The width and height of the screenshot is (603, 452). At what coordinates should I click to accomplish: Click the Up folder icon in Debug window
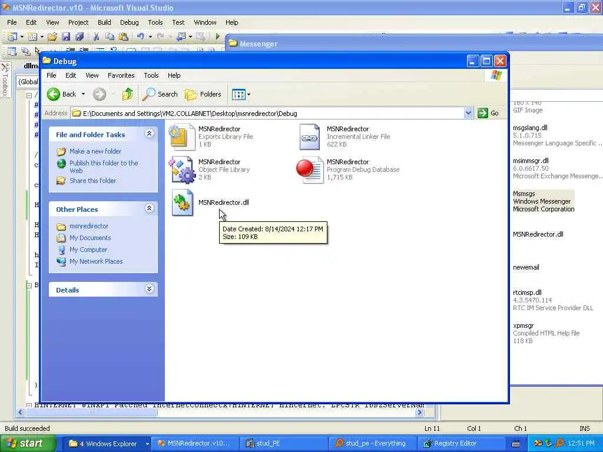point(127,94)
